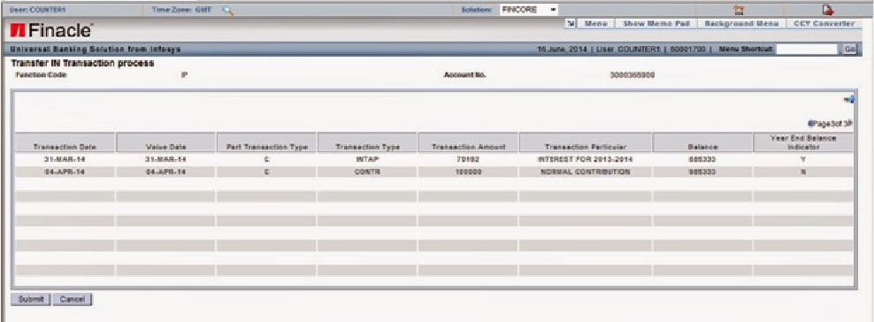Click the Menu Shortcut input field

pyautogui.click(x=807, y=49)
